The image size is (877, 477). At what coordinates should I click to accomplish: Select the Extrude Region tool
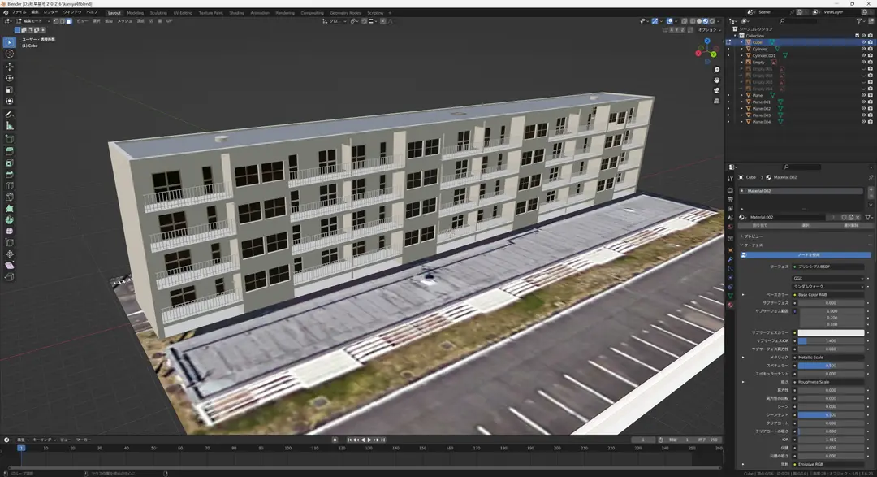(10, 151)
